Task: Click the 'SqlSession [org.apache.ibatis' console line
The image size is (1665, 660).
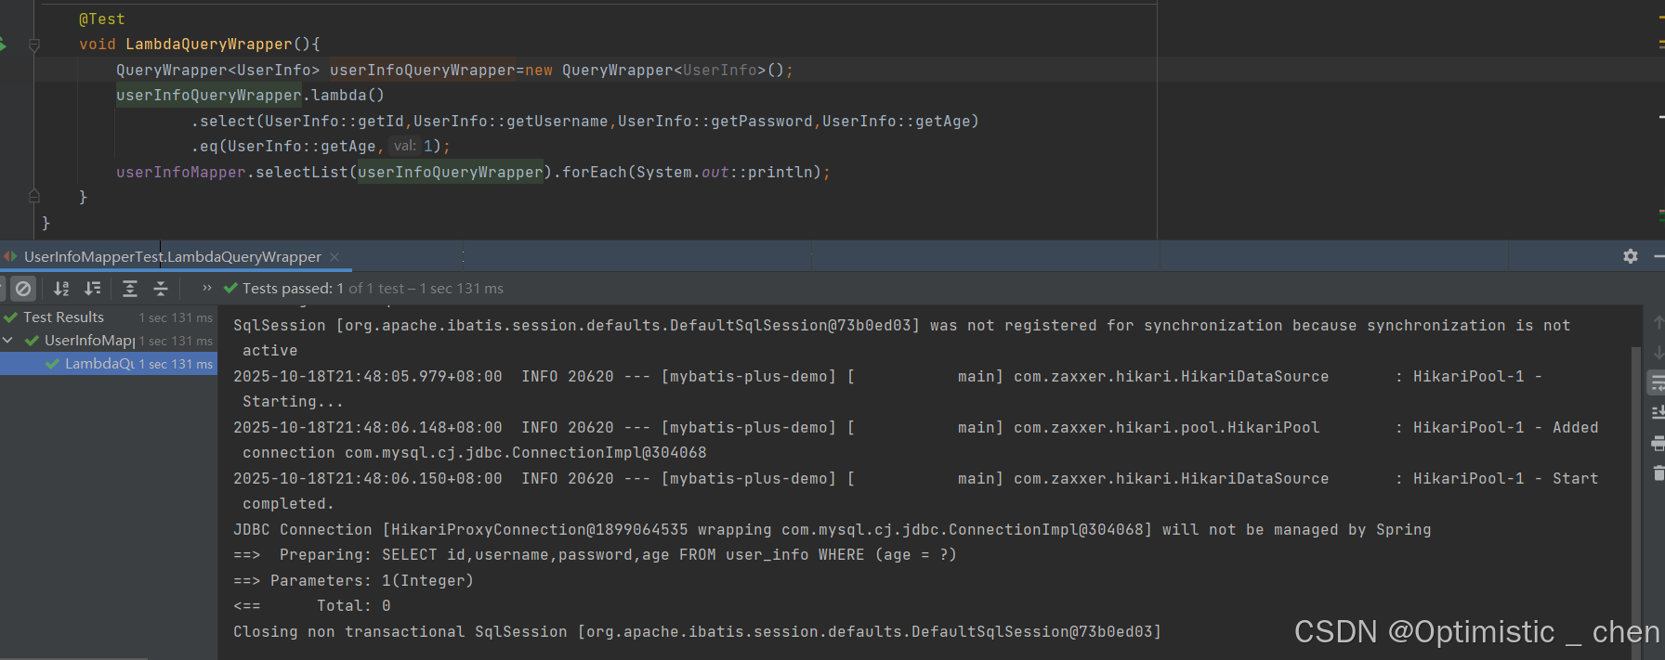Action: click(x=901, y=325)
